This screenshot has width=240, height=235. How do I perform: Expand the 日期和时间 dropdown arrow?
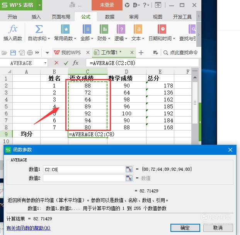point(174,38)
